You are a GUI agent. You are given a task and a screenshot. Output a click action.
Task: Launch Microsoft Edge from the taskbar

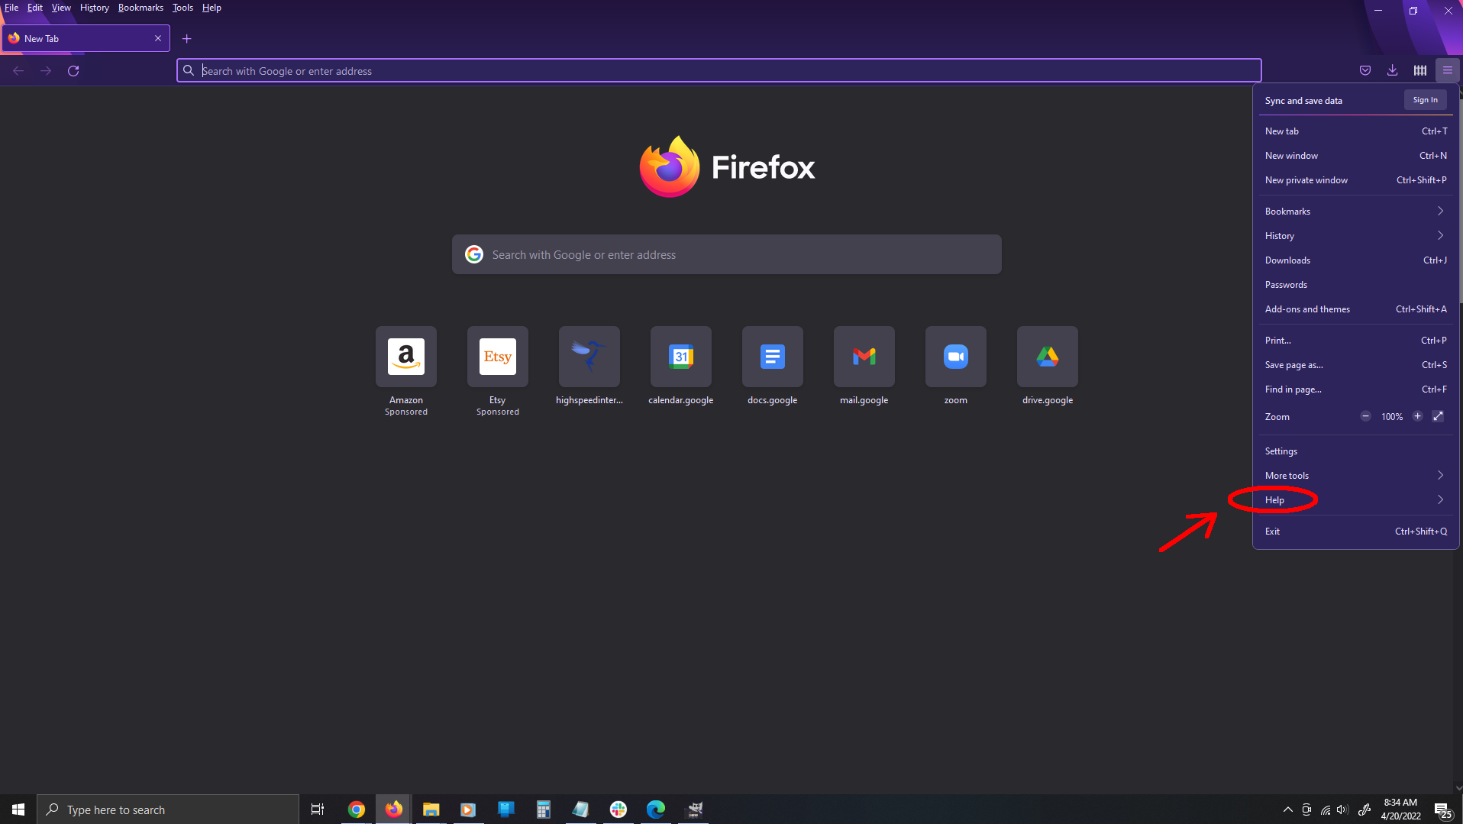656,809
